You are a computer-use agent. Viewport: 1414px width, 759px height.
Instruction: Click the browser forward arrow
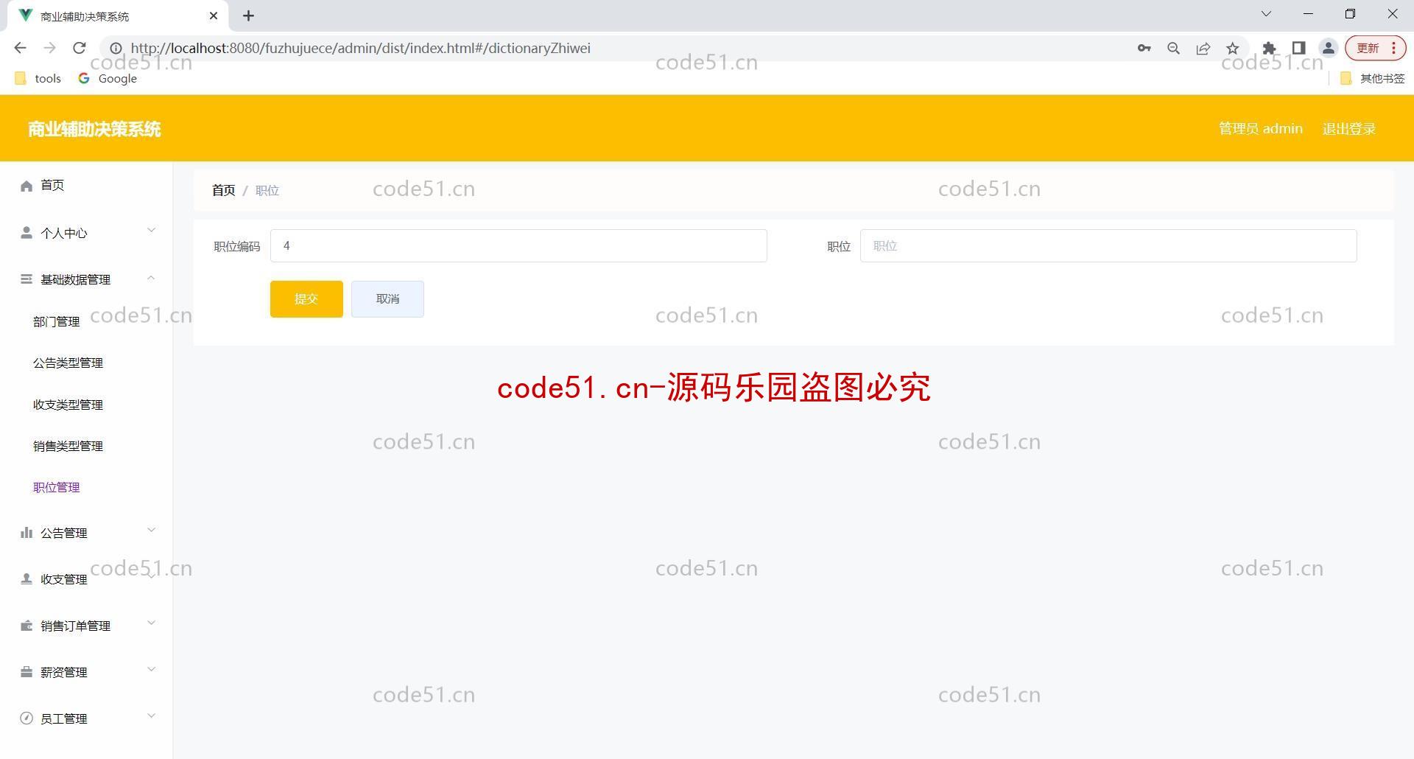click(49, 48)
